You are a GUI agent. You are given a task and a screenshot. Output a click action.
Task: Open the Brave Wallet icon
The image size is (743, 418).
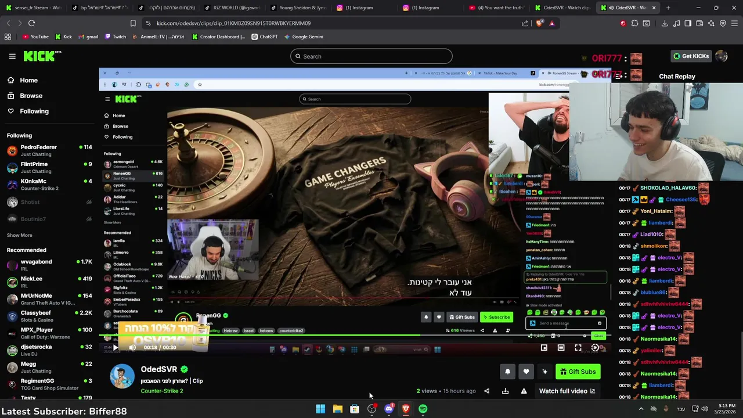click(699, 23)
